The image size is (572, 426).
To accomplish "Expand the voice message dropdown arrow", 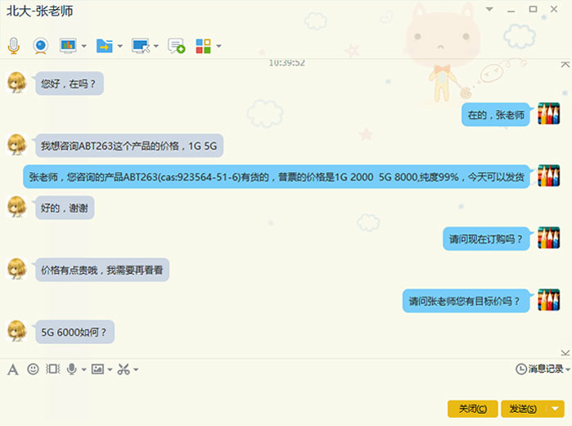I will coord(84,369).
